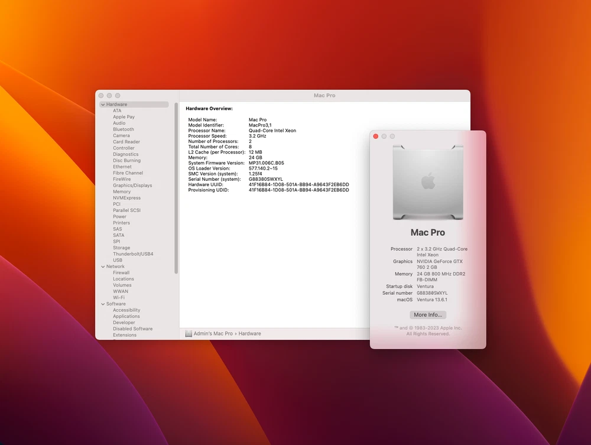Select Thunderbolt/USB4 in sidebar
This screenshot has width=591, height=445.
pyautogui.click(x=133, y=254)
